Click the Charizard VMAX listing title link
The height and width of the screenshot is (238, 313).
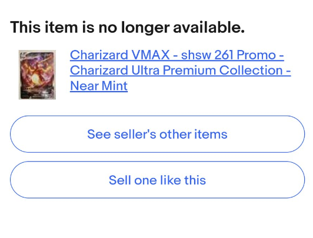coord(180,70)
